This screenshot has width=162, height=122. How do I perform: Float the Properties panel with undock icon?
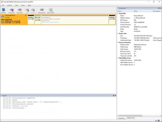pyautogui.click(x=159, y=8)
